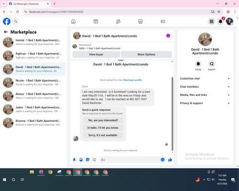
Task: Attach a photo file icon
Action: pos(81,159)
